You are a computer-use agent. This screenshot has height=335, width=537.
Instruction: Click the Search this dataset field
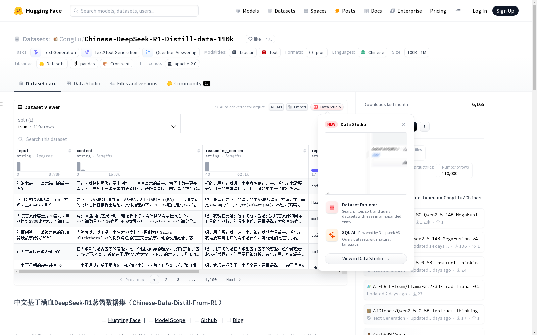pos(166,139)
